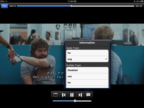
Task: Click the elapsed time 044:15 label
Action: click(x=13, y=6)
